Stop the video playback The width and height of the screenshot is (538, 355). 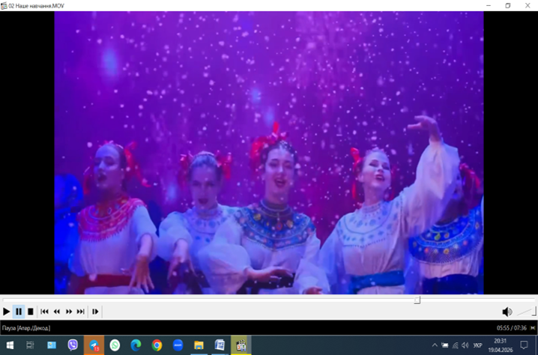click(x=31, y=312)
